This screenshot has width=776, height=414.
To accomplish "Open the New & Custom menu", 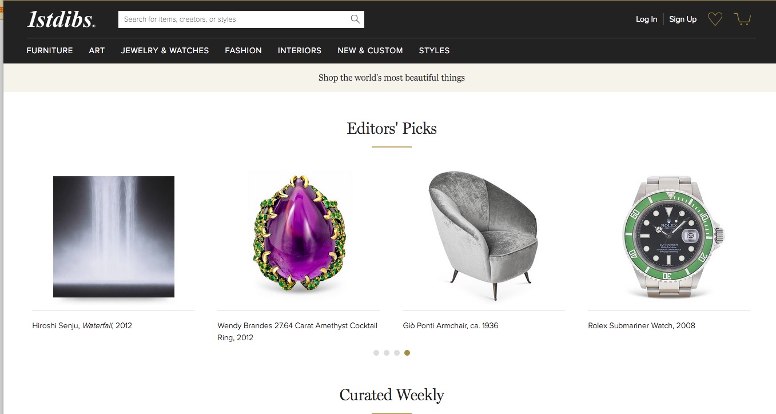I will [x=370, y=50].
